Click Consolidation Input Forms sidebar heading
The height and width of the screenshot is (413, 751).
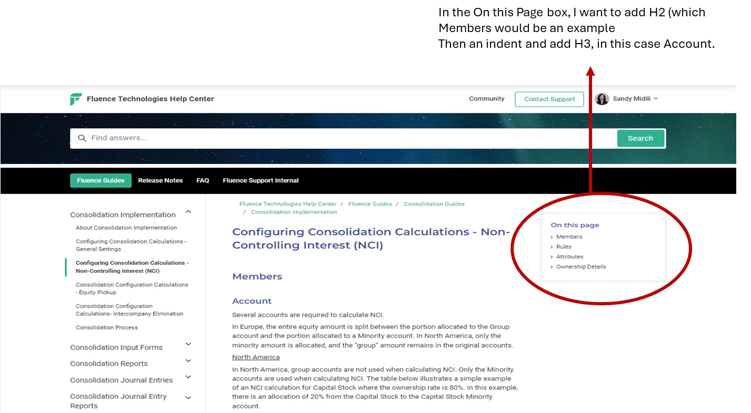pyautogui.click(x=116, y=347)
